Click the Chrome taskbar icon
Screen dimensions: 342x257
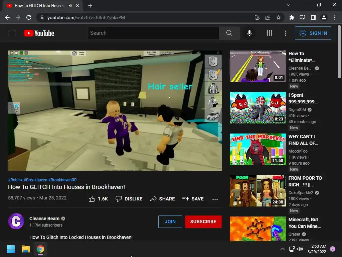click(40, 249)
